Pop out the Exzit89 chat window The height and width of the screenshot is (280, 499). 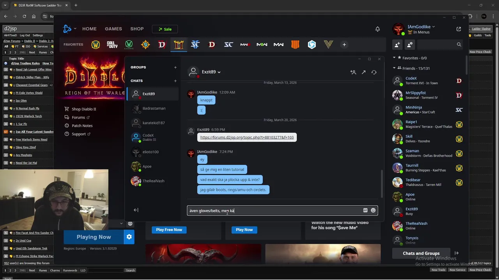[363, 72]
